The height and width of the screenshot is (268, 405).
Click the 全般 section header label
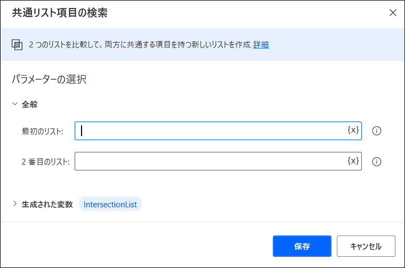[29, 104]
